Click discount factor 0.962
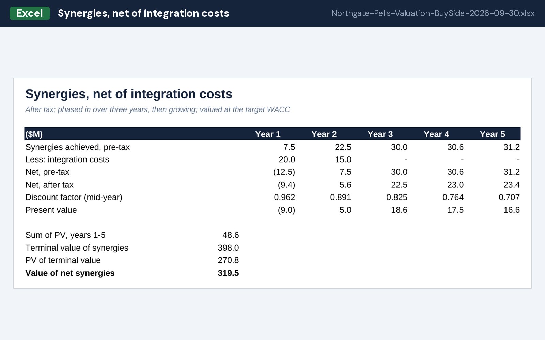Screen dimensions: 545x340 (284, 197)
